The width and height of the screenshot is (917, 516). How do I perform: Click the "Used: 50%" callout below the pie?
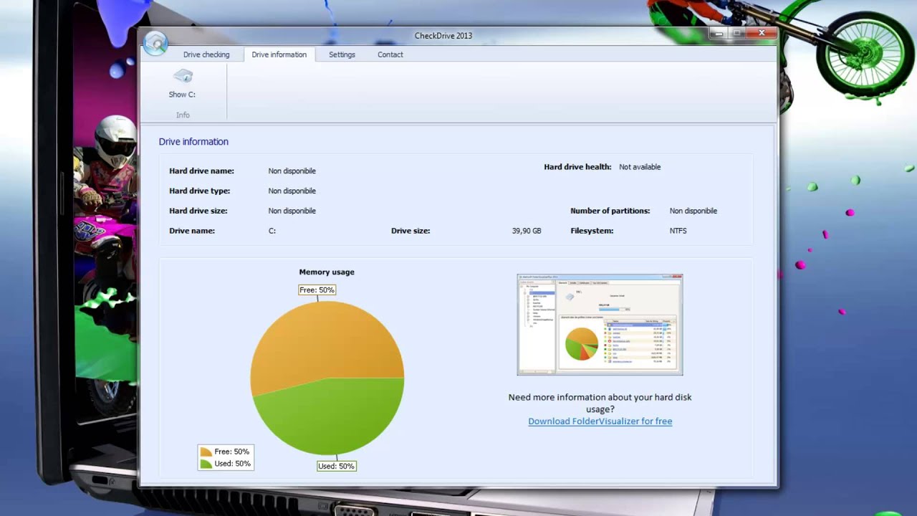click(336, 466)
